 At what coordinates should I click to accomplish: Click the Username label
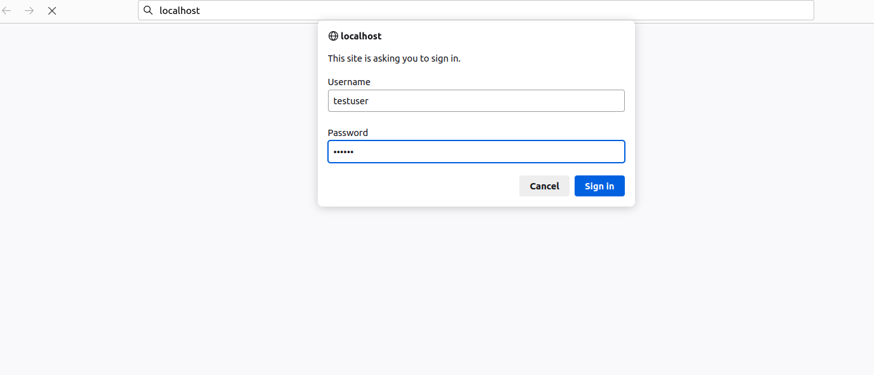(349, 82)
